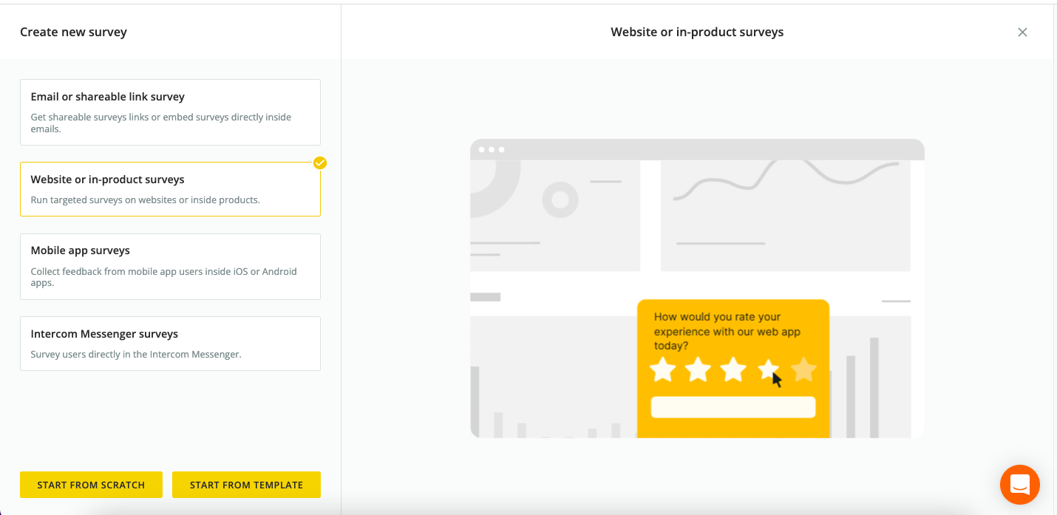Image resolution: width=1057 pixels, height=515 pixels.
Task: Close the Create new survey dialog
Action: coord(1022,32)
